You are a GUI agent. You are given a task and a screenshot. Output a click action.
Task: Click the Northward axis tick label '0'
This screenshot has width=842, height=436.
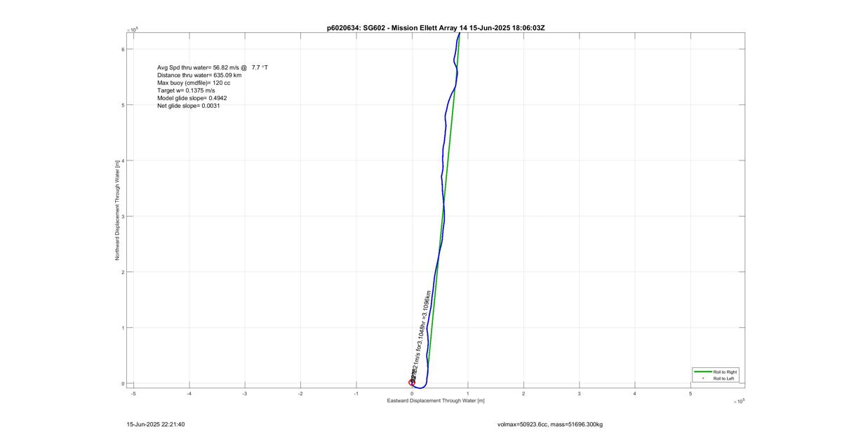coord(123,383)
